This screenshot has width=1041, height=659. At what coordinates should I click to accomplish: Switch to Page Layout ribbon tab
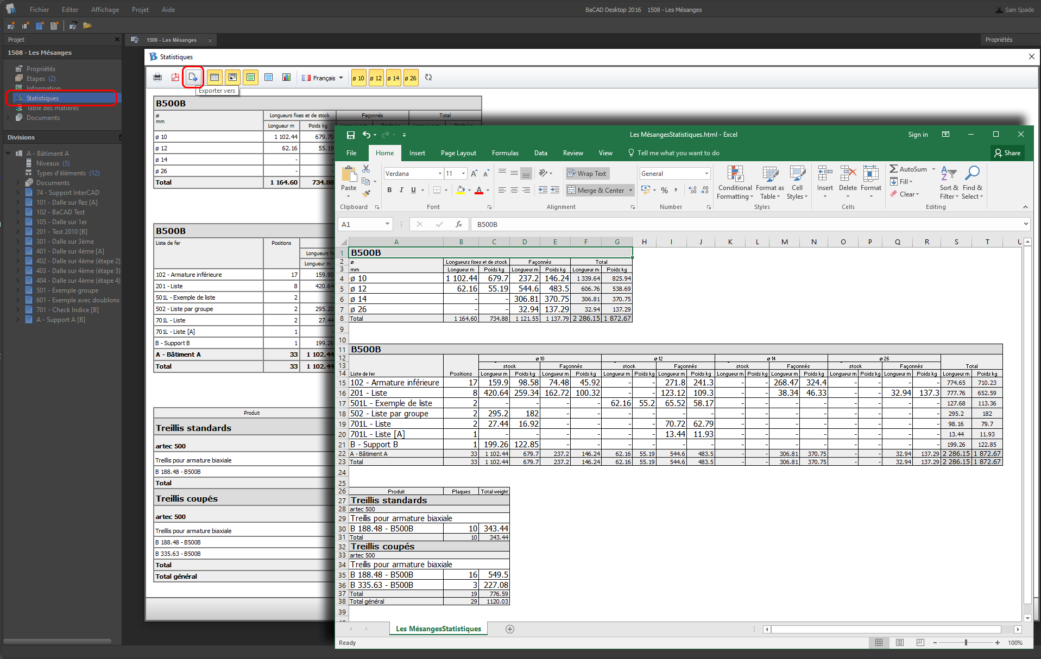coord(458,153)
